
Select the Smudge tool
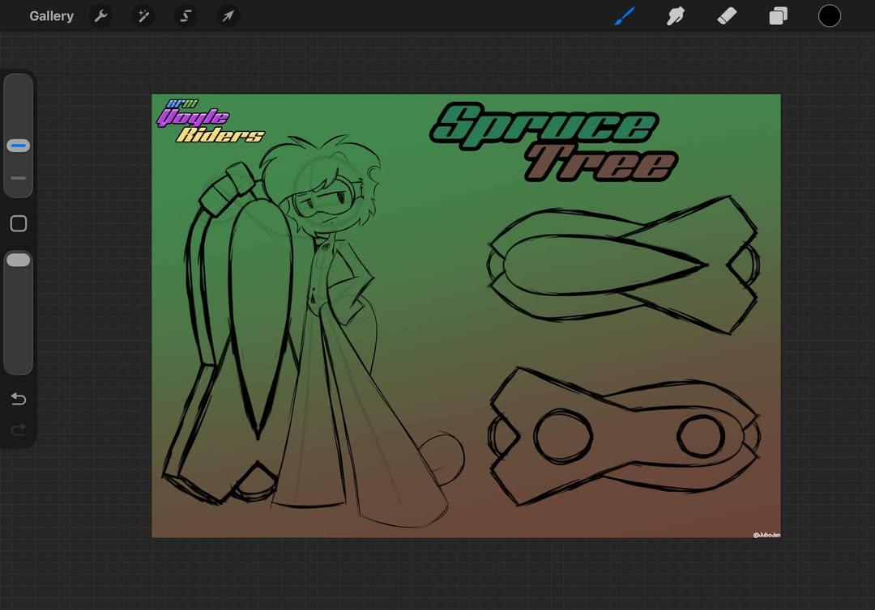pyautogui.click(x=675, y=16)
